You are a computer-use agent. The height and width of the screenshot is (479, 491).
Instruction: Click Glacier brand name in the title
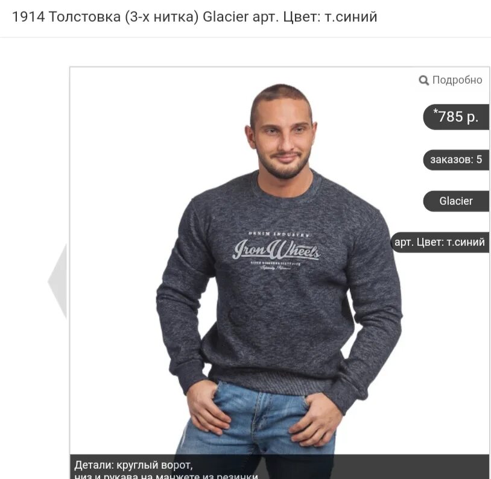pos(226,17)
